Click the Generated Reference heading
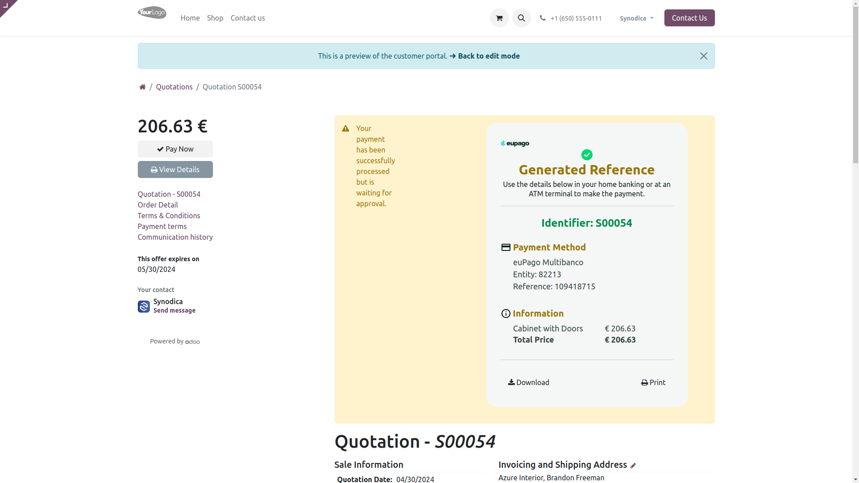 [587, 169]
